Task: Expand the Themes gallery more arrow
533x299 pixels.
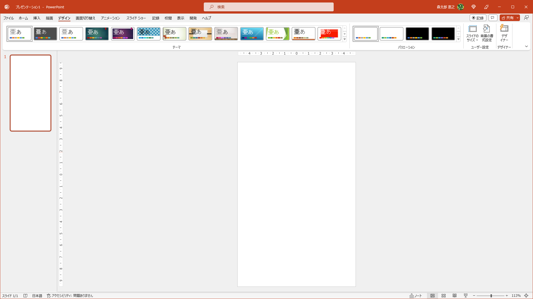Action: click(x=345, y=39)
